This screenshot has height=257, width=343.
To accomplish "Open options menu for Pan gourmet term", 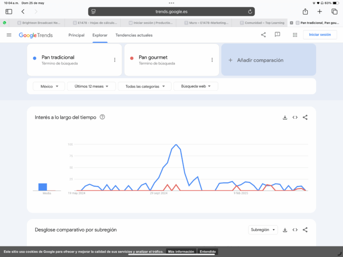I will 212,60.
